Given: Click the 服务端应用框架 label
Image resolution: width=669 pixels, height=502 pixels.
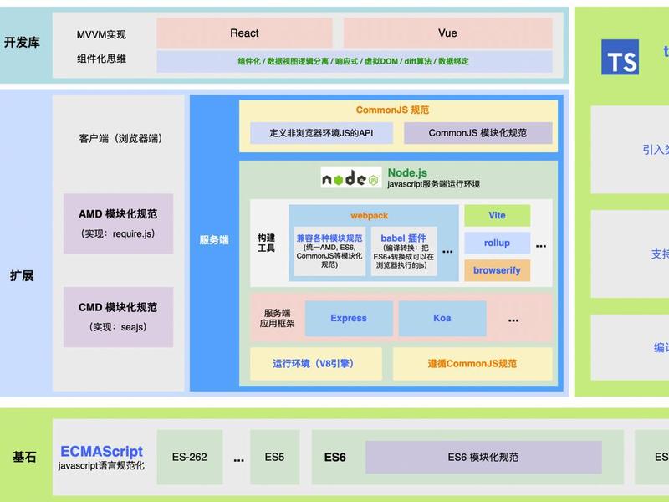Looking at the screenshot, I should pos(278,318).
